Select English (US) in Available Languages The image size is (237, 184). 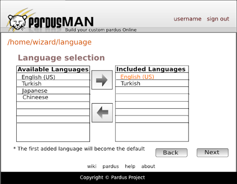(x=53, y=77)
